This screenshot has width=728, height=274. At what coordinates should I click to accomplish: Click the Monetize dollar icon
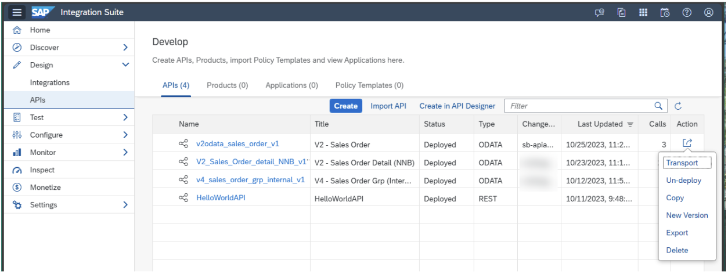click(x=17, y=188)
